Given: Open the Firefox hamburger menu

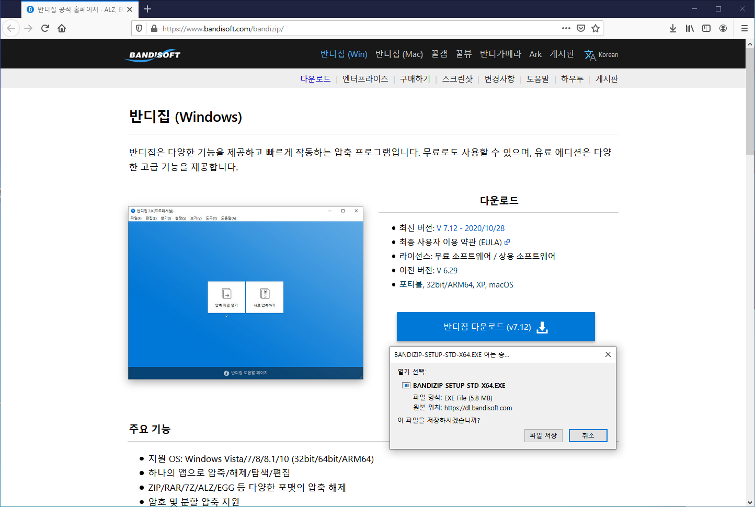Looking at the screenshot, I should (745, 28).
